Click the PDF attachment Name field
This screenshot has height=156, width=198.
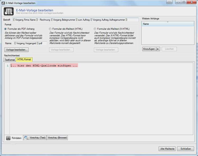point(30,43)
